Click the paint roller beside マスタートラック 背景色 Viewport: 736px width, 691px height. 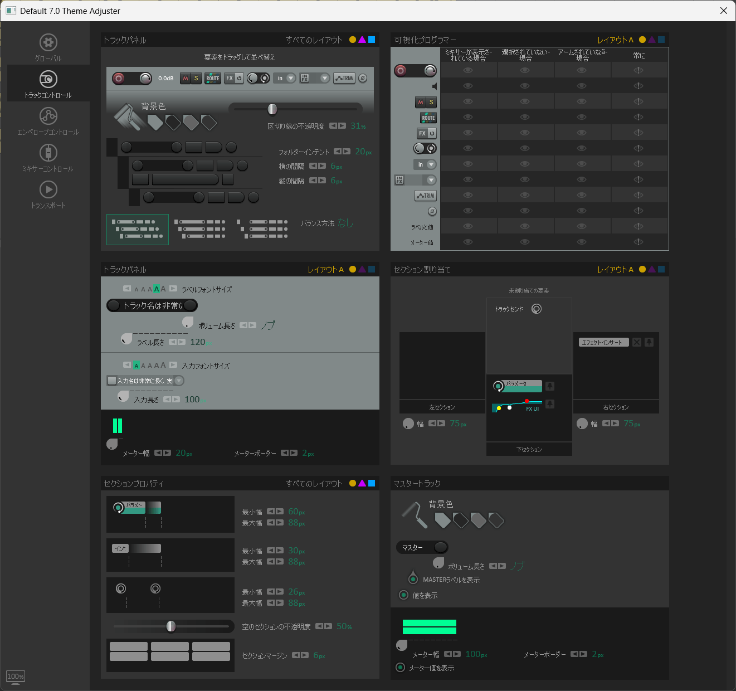pyautogui.click(x=414, y=514)
